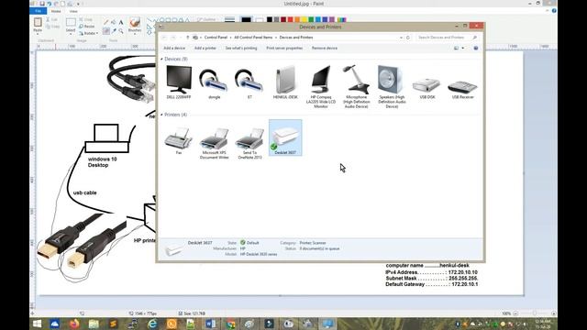Viewport: 587px width, 330px height.
Task: Undo with Paint's quick access icon
Action: click(x=49, y=4)
